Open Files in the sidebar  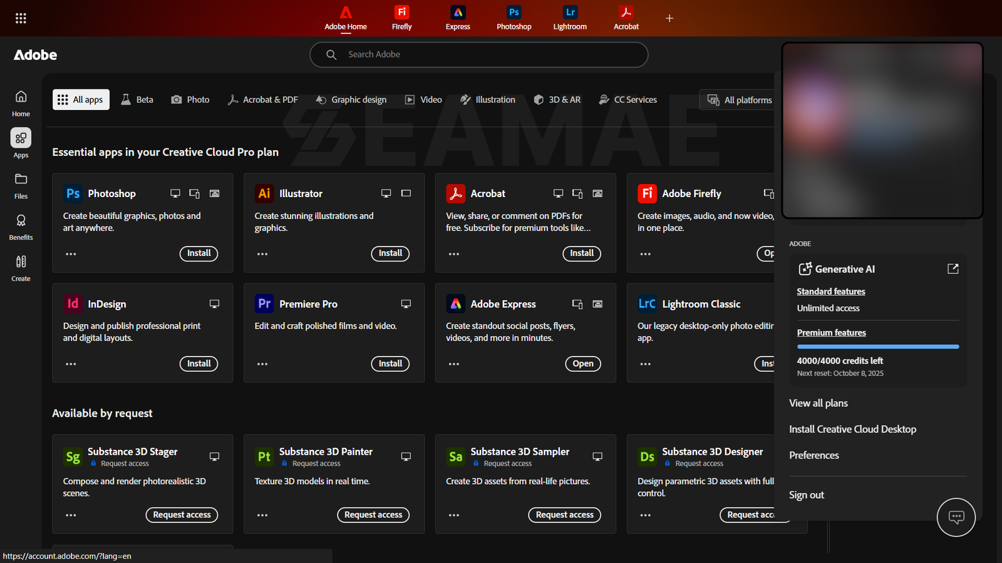(x=21, y=186)
